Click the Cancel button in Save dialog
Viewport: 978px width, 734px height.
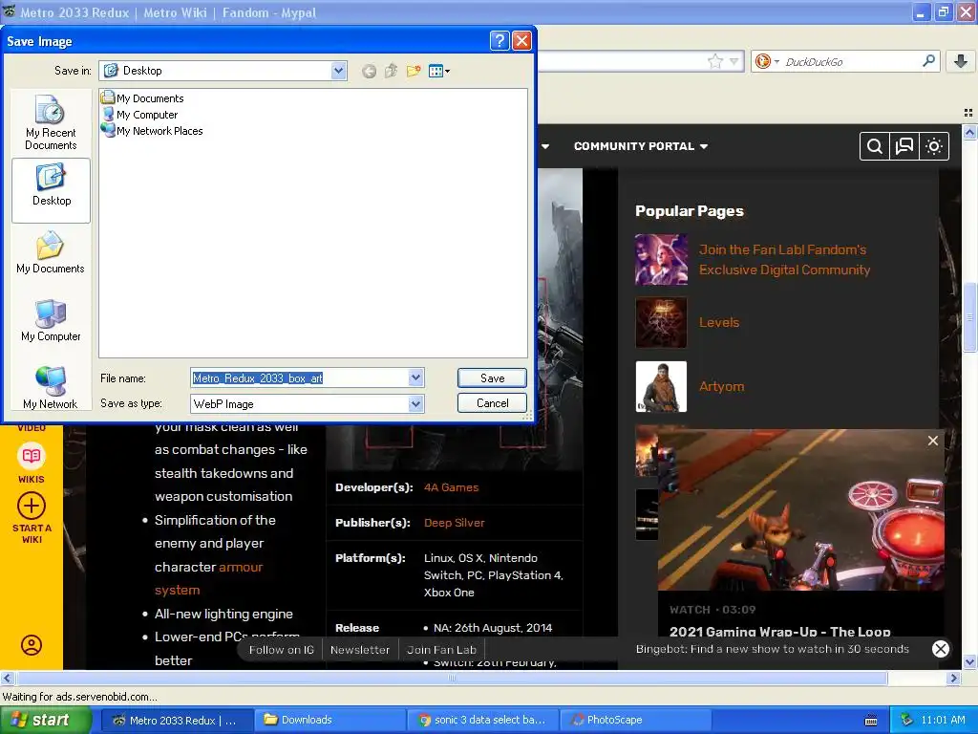(x=492, y=403)
